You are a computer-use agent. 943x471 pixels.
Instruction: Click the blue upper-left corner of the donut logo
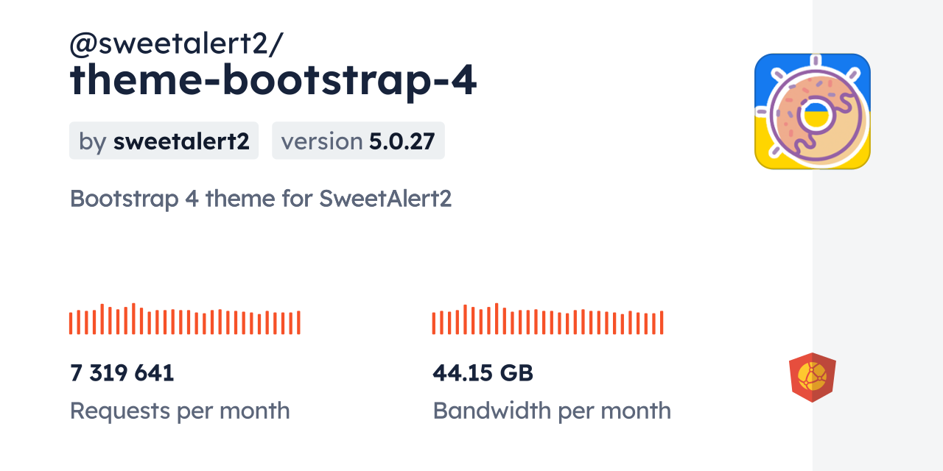point(766,66)
